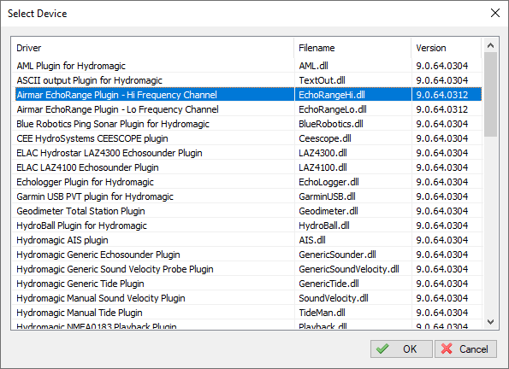The width and height of the screenshot is (509, 369).
Task: Select Hydromagic Manual Tide Plugin
Action: coord(247,313)
